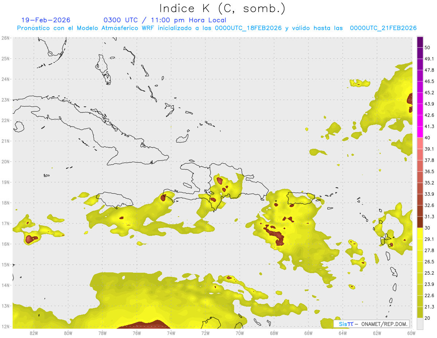Pick the bright yellow swatch between 29.1 and 30

[420, 233]
